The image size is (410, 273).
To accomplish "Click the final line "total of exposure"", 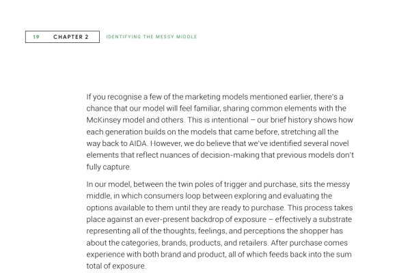I will (x=116, y=265).
